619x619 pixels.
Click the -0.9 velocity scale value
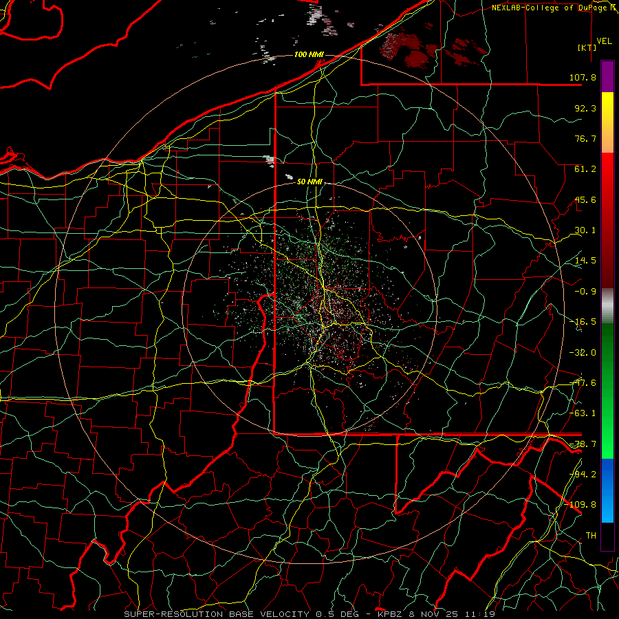click(585, 292)
